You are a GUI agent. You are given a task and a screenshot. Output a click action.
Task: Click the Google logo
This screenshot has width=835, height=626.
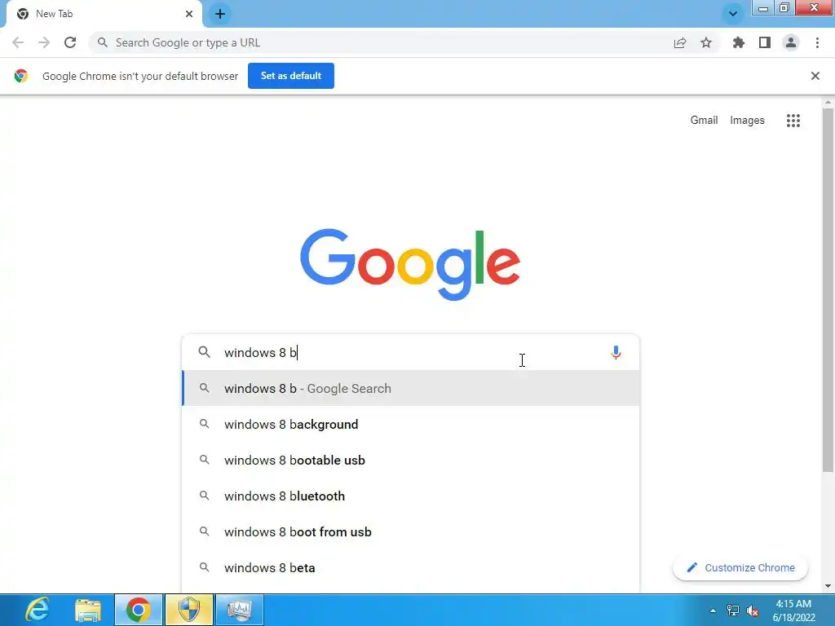coord(410,265)
